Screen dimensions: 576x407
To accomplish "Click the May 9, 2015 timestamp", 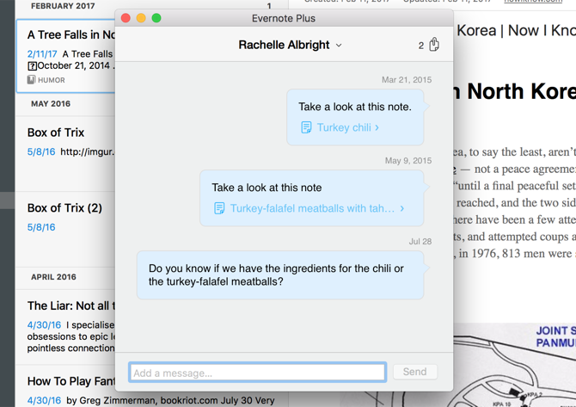I will pyautogui.click(x=408, y=161).
